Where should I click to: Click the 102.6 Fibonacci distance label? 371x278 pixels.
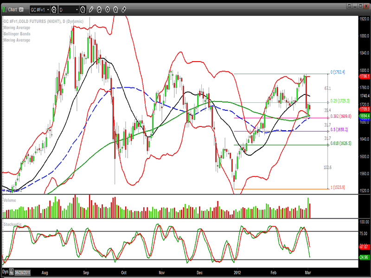pyautogui.click(x=327, y=167)
